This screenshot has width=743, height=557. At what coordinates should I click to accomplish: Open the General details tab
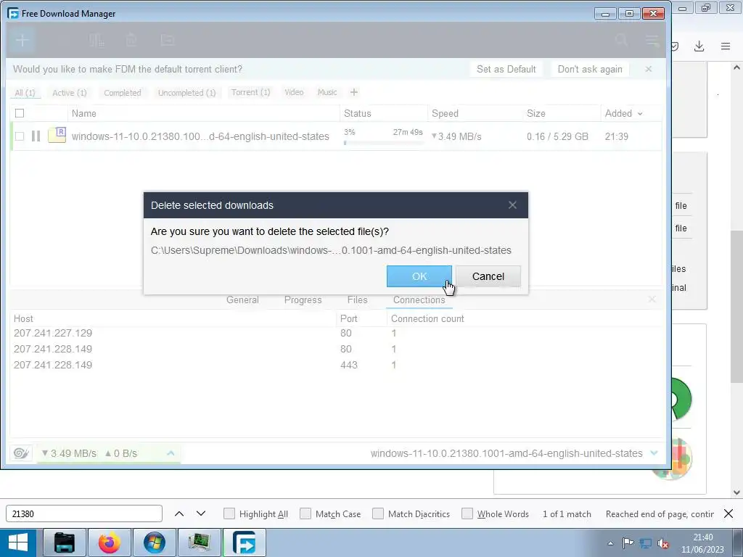click(x=242, y=300)
